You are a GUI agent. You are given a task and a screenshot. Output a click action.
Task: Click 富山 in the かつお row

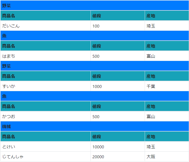tap(151, 117)
